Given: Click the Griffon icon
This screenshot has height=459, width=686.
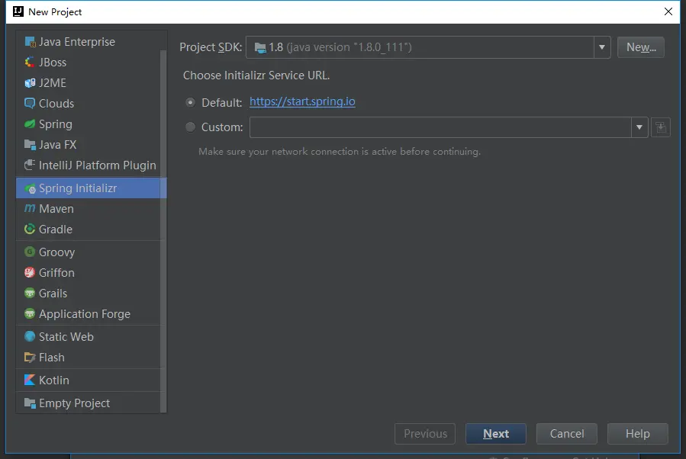Looking at the screenshot, I should click(30, 273).
